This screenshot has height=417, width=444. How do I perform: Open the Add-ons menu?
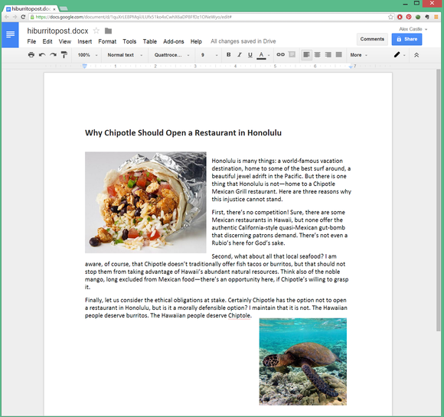pyautogui.click(x=174, y=41)
